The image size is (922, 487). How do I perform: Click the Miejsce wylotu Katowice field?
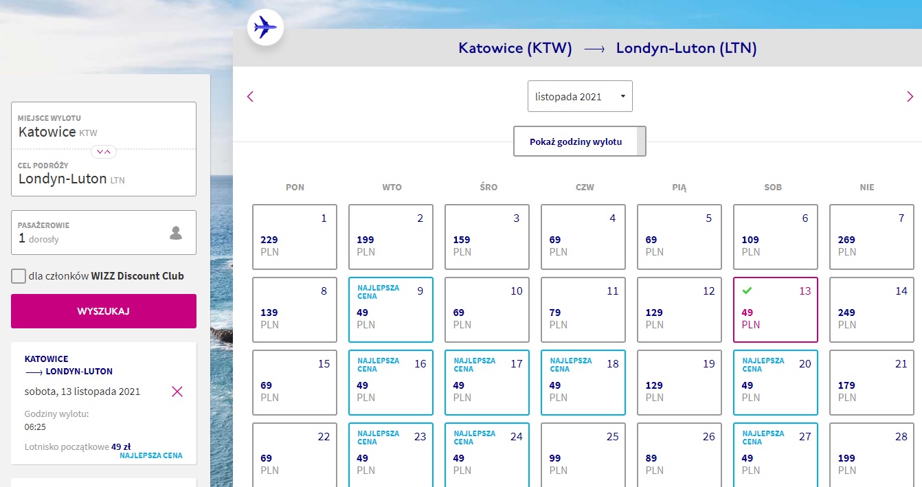[x=104, y=126]
